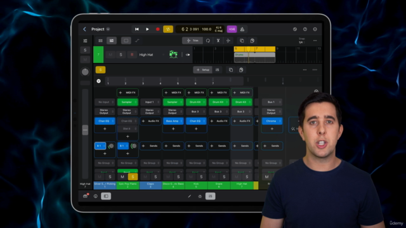Open the Browser icon with red badge

tap(85, 196)
